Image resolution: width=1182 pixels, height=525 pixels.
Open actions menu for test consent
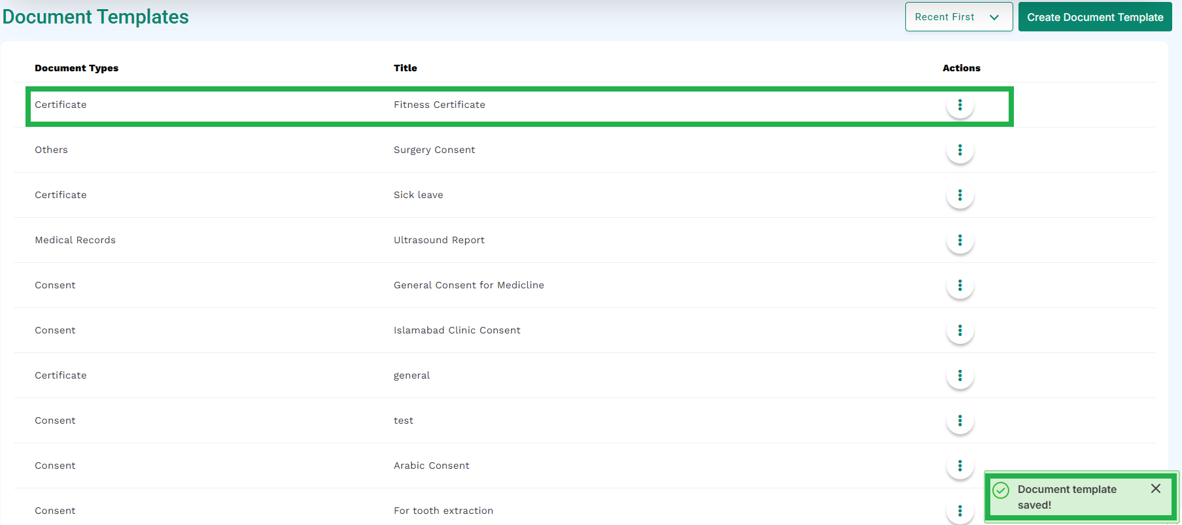(x=960, y=420)
